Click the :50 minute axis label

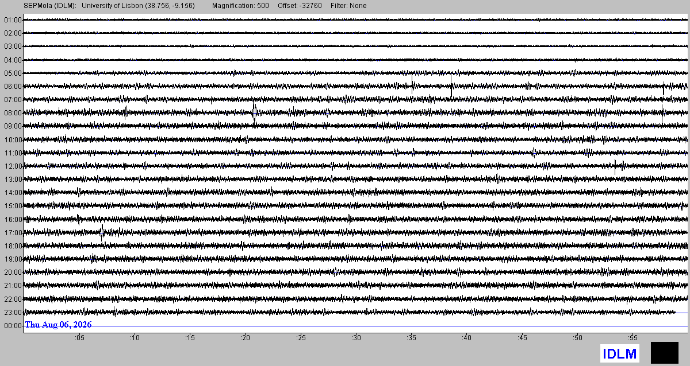pos(577,338)
